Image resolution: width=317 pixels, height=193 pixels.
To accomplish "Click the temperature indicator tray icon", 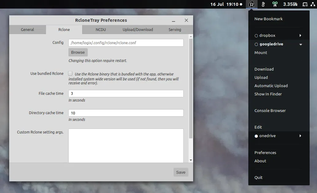I will pos(263,4).
